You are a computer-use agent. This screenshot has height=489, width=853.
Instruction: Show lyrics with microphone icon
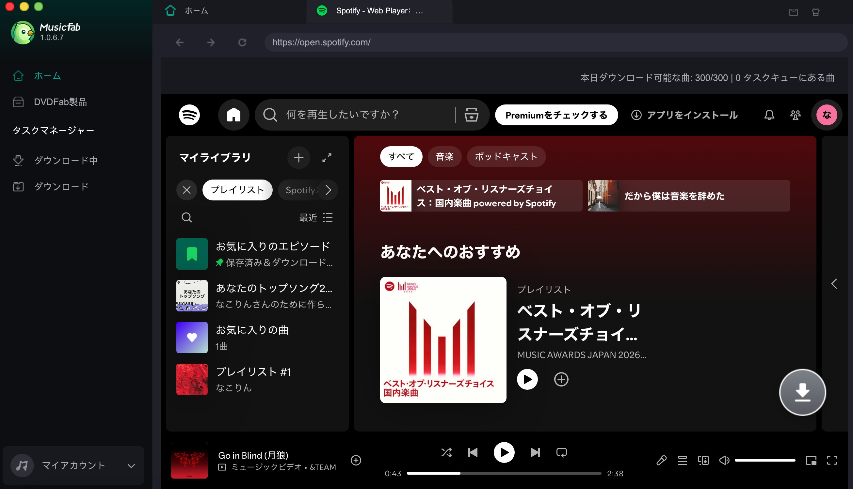click(662, 460)
